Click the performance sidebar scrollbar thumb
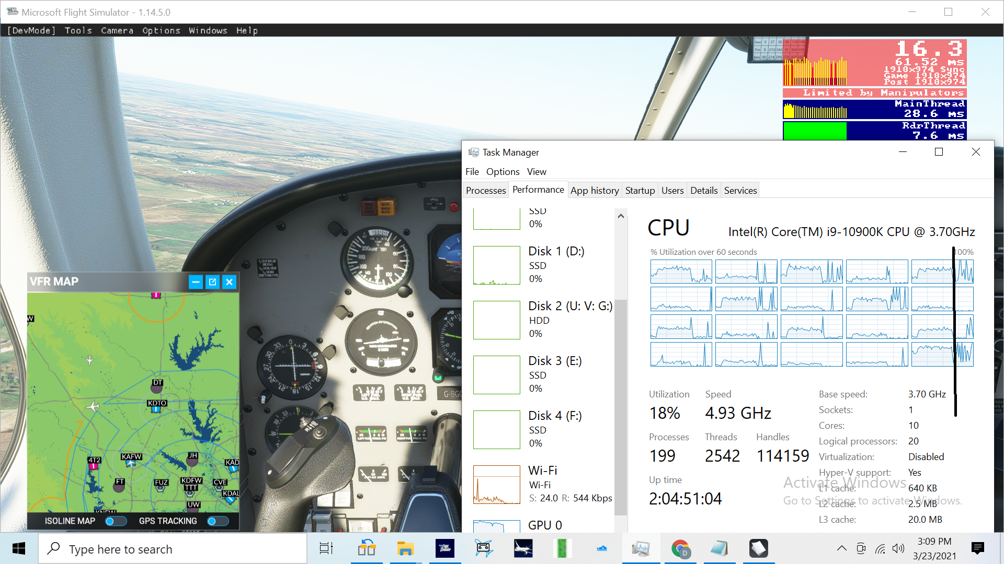 [x=620, y=407]
